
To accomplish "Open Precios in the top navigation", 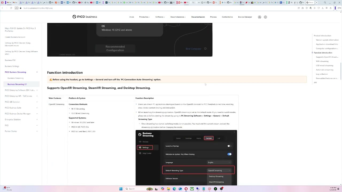I will click(x=213, y=17).
